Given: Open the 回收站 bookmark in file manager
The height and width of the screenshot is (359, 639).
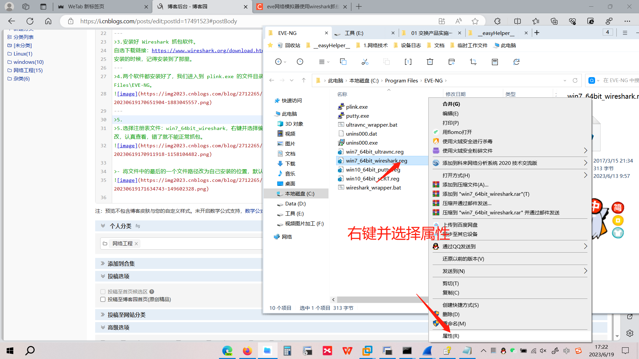Looking at the screenshot, I should click(x=289, y=45).
